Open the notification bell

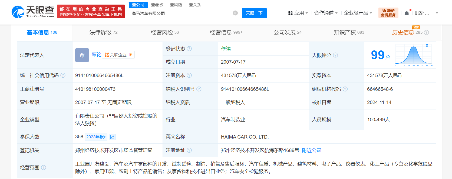coord(407,13)
